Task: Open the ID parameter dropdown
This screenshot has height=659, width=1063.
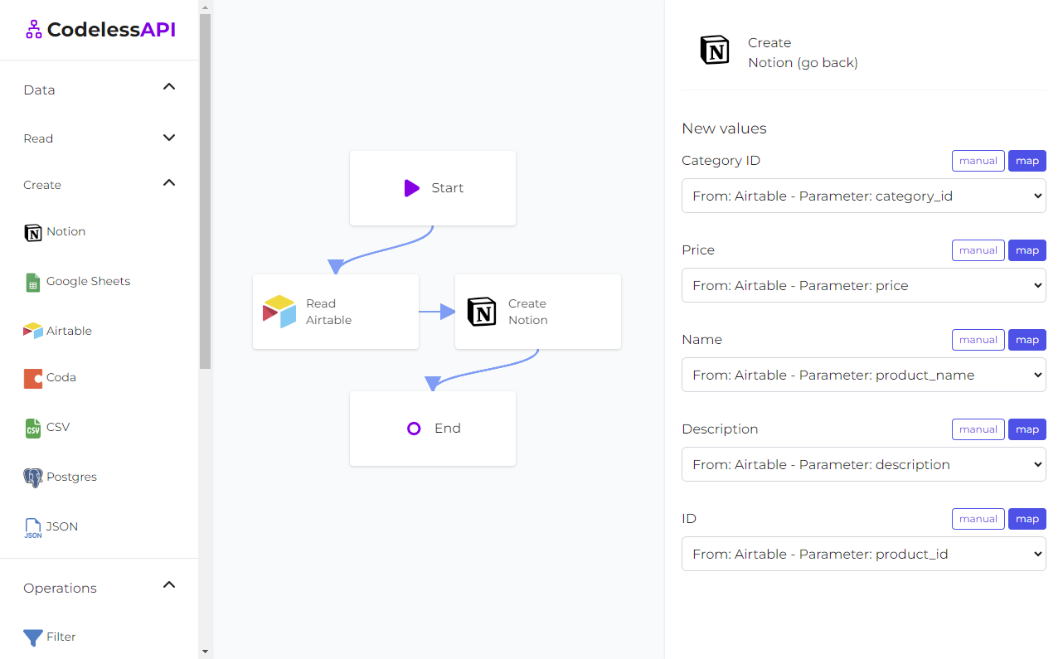Action: tap(864, 554)
